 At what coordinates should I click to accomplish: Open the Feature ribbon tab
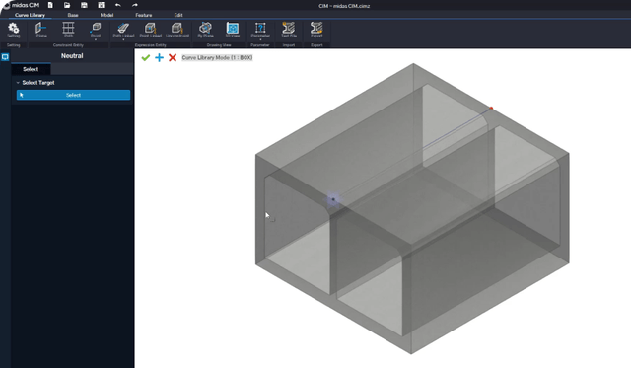(x=144, y=15)
